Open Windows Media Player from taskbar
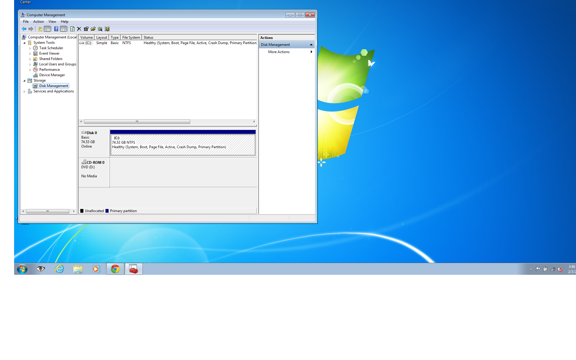 [x=96, y=269]
